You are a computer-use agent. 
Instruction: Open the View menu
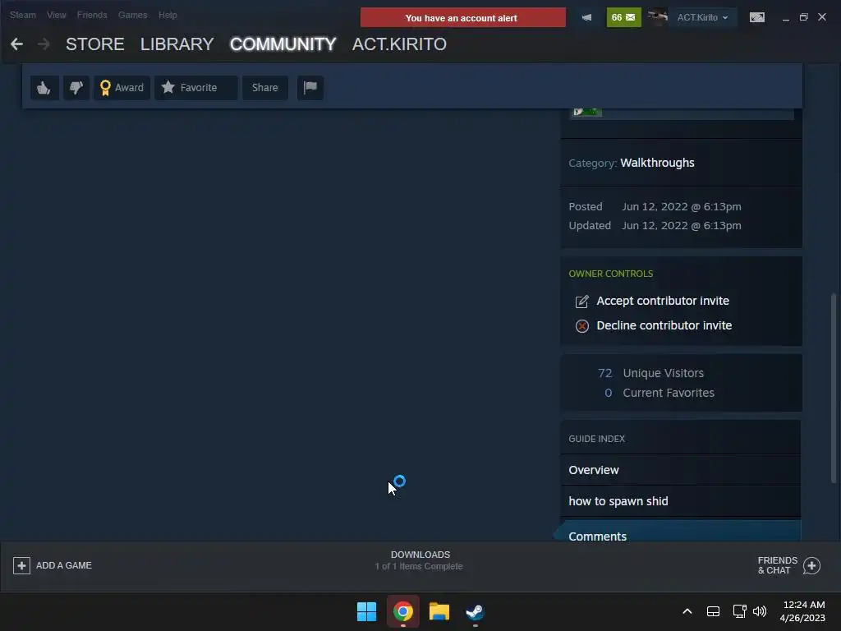coord(57,15)
